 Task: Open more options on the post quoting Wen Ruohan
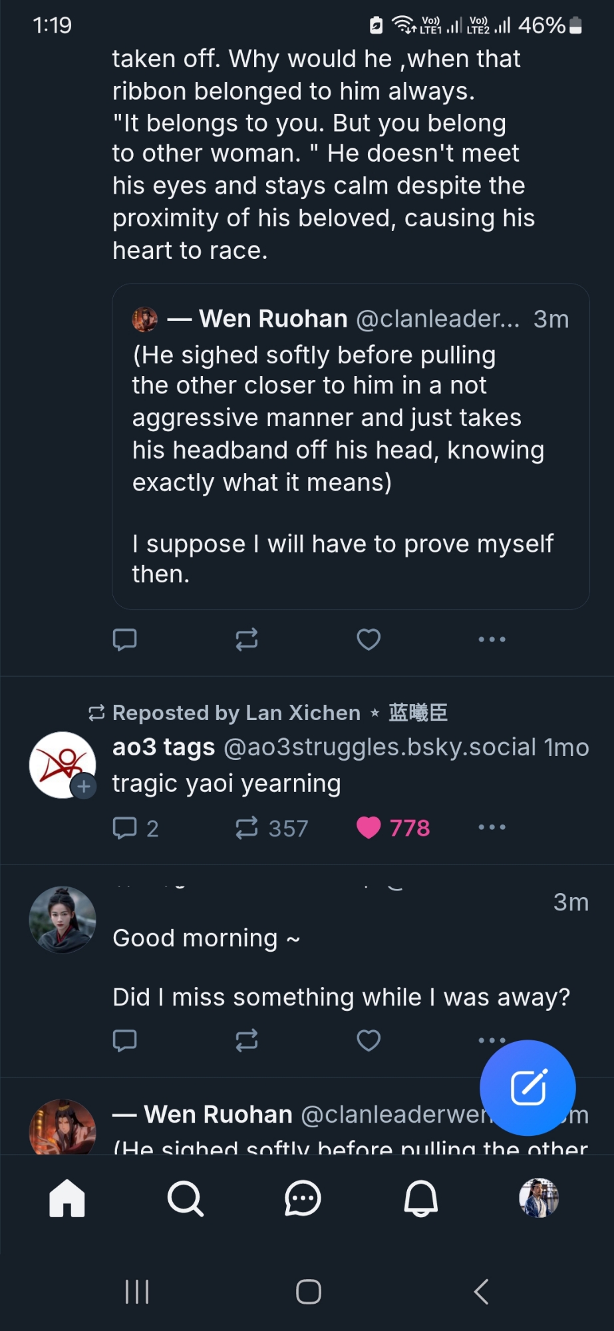click(492, 640)
